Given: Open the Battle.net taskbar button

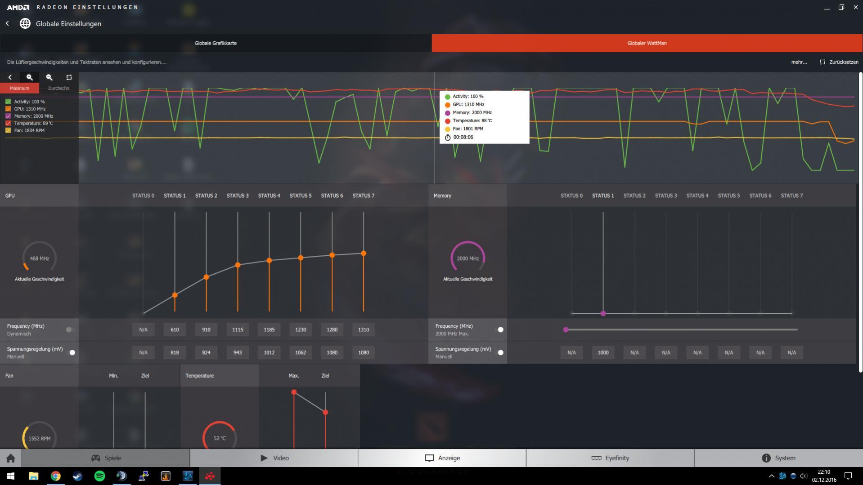Looking at the screenshot, I should [188, 476].
